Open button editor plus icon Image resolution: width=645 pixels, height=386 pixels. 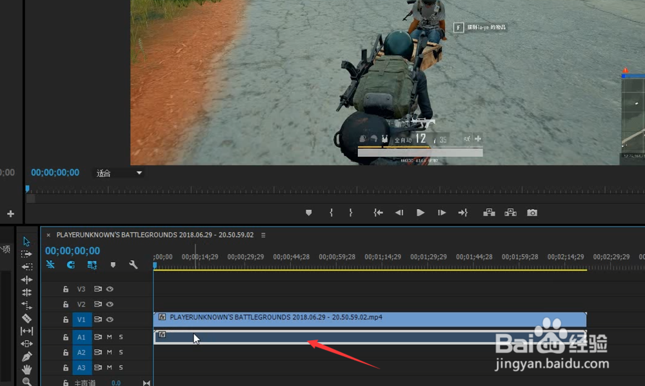(11, 214)
